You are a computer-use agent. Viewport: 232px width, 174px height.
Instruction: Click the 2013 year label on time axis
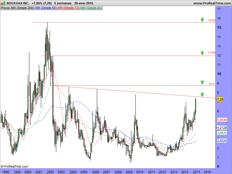click(x=174, y=172)
